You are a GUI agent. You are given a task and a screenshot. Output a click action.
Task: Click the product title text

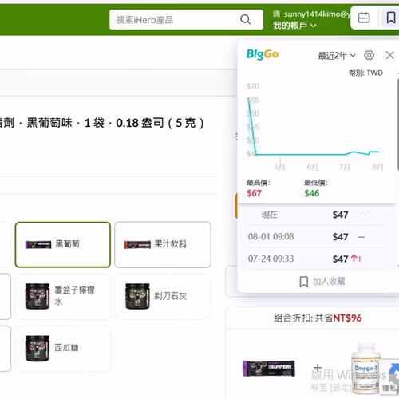click(x=102, y=123)
